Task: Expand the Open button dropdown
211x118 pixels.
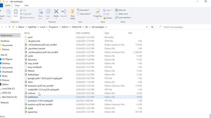Action: (112, 10)
